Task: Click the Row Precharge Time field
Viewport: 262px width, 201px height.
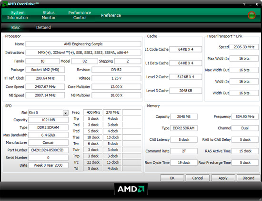Action: 245,163
